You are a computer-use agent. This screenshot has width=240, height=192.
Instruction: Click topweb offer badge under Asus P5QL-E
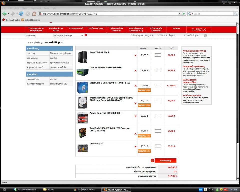144,151
